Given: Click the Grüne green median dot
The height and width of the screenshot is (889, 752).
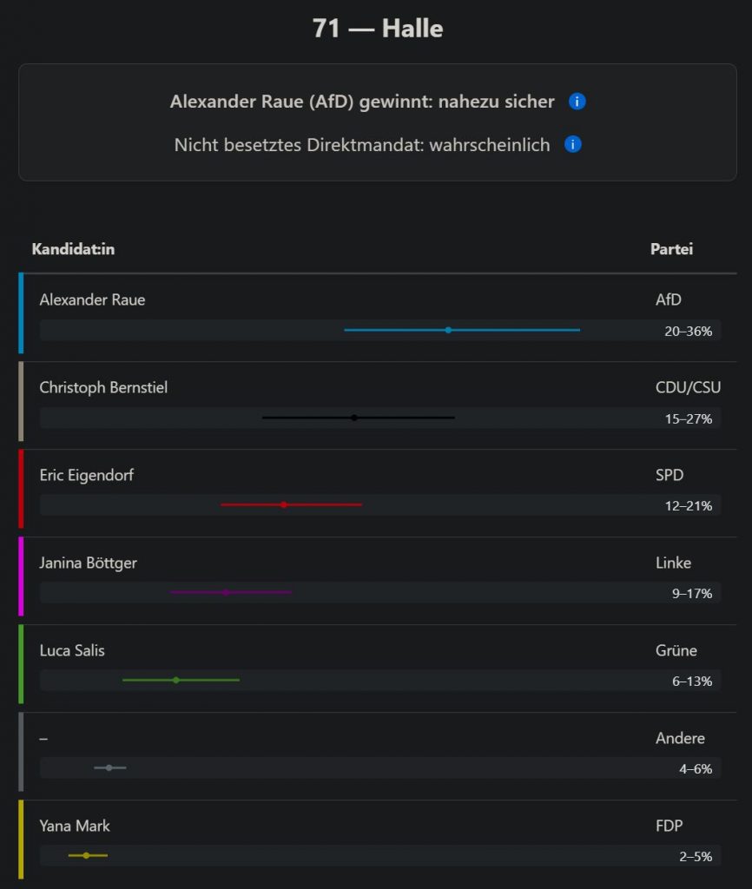Looking at the screenshot, I should [176, 680].
